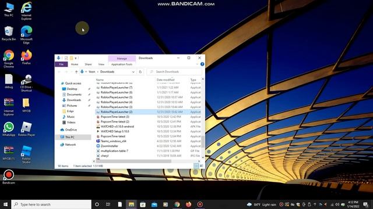Open Quick Access Toolbar customize arrow
373x209 pixels.
[76, 58]
